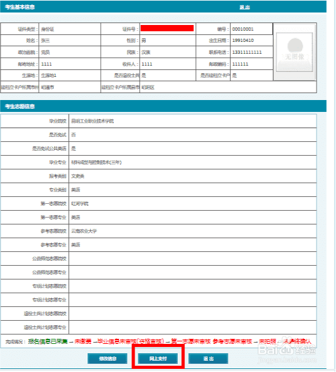336x372 pixels.
Task: Click the 网上支付 online payment button
Action: (x=158, y=358)
